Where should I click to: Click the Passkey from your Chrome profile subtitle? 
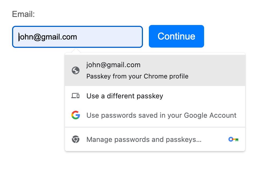click(137, 76)
